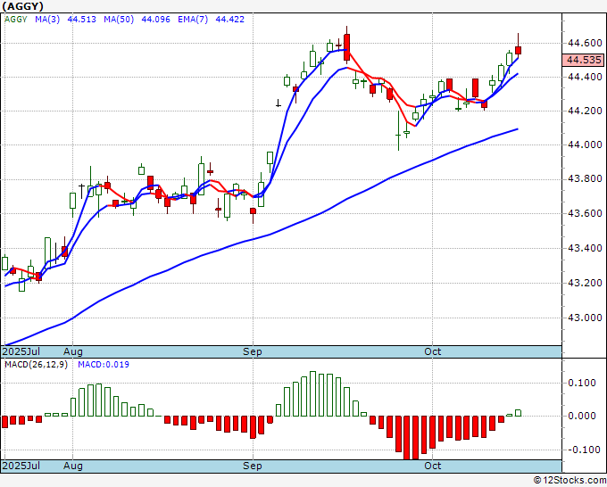Image resolution: width=607 pixels, height=487 pixels.
Task: Click Sep on the price chart axis
Action: (253, 351)
